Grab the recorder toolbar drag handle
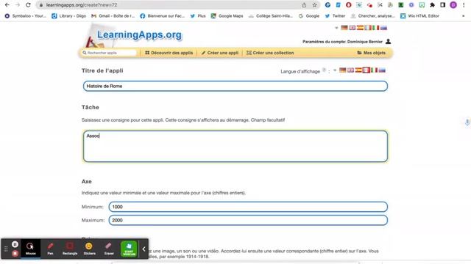This screenshot has width=471, height=264. (x=6, y=249)
